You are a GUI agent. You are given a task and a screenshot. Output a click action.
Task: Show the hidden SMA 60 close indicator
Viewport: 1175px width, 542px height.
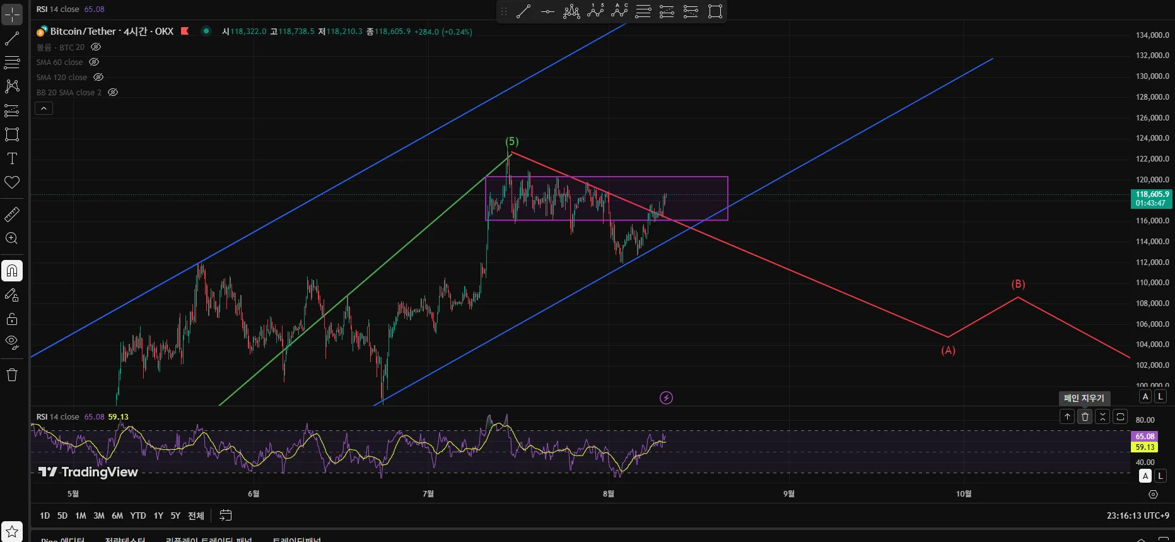pos(94,62)
